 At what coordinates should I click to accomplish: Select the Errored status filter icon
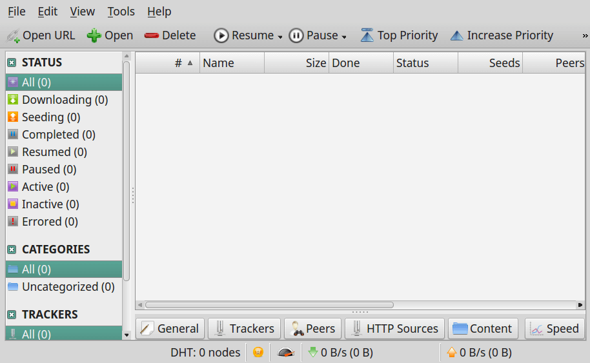click(13, 221)
